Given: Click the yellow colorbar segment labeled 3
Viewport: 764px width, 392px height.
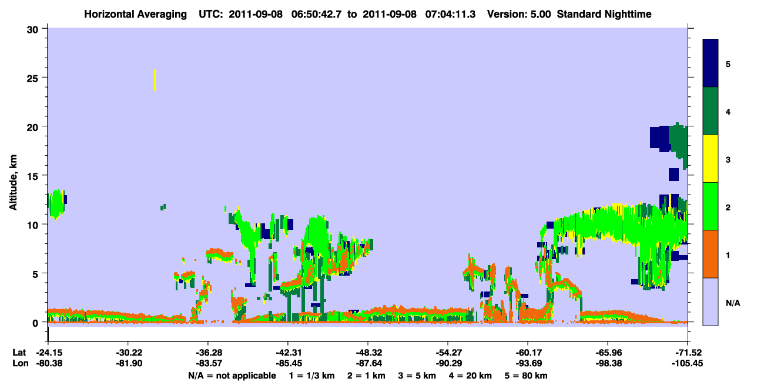Looking at the screenshot, I should click(711, 159).
